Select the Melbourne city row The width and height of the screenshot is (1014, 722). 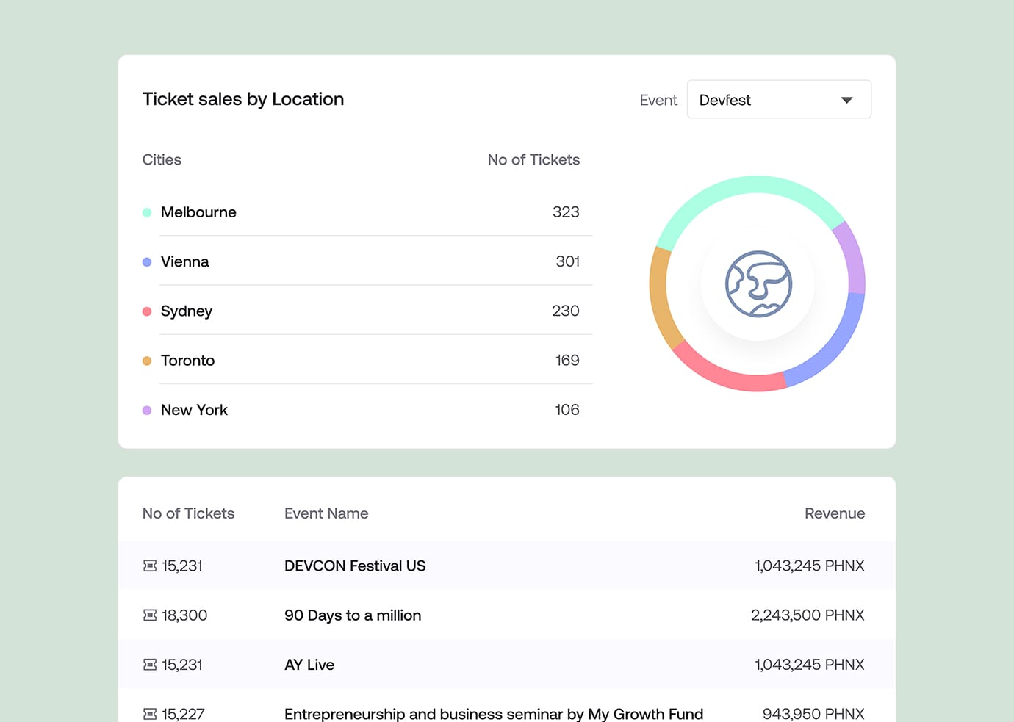[367, 212]
